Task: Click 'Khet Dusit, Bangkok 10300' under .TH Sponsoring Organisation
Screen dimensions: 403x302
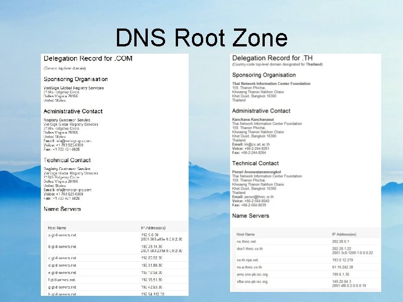Action: (x=254, y=96)
